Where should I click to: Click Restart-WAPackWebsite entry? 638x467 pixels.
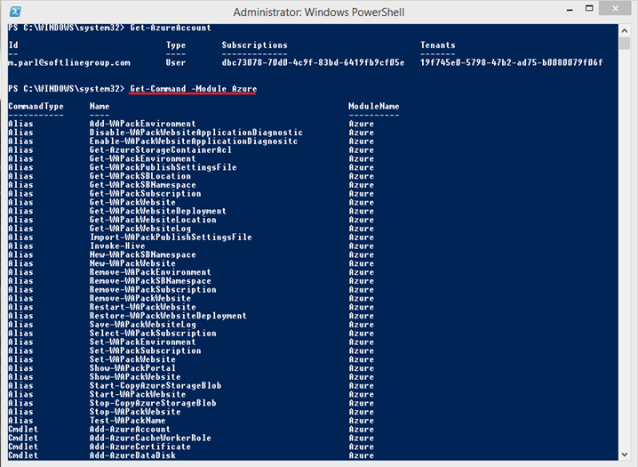click(142, 308)
